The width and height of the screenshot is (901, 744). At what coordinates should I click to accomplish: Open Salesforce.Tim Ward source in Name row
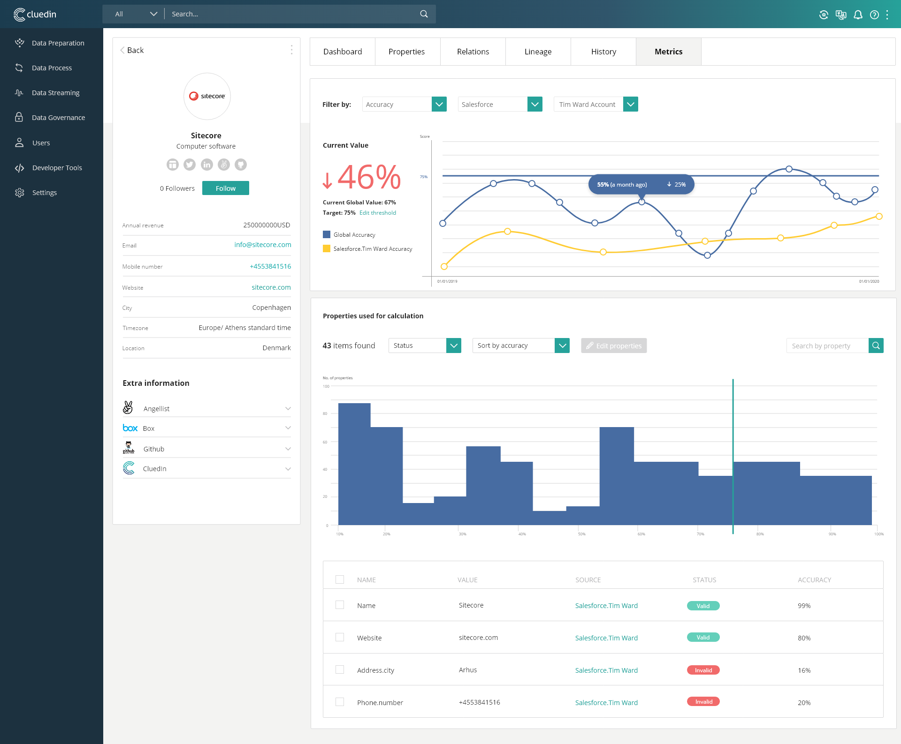(x=606, y=606)
